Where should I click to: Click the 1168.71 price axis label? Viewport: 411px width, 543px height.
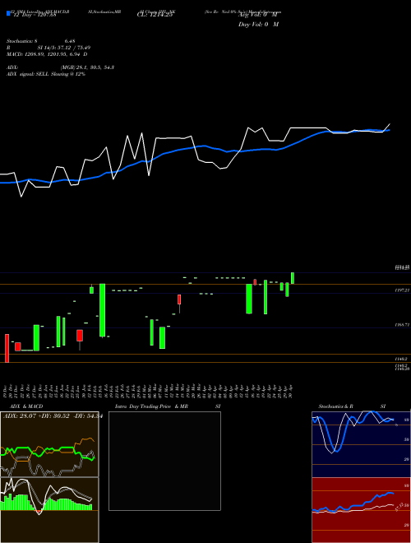tap(402, 325)
